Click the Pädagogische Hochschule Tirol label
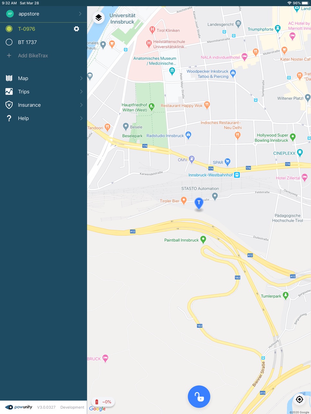 pos(288,218)
